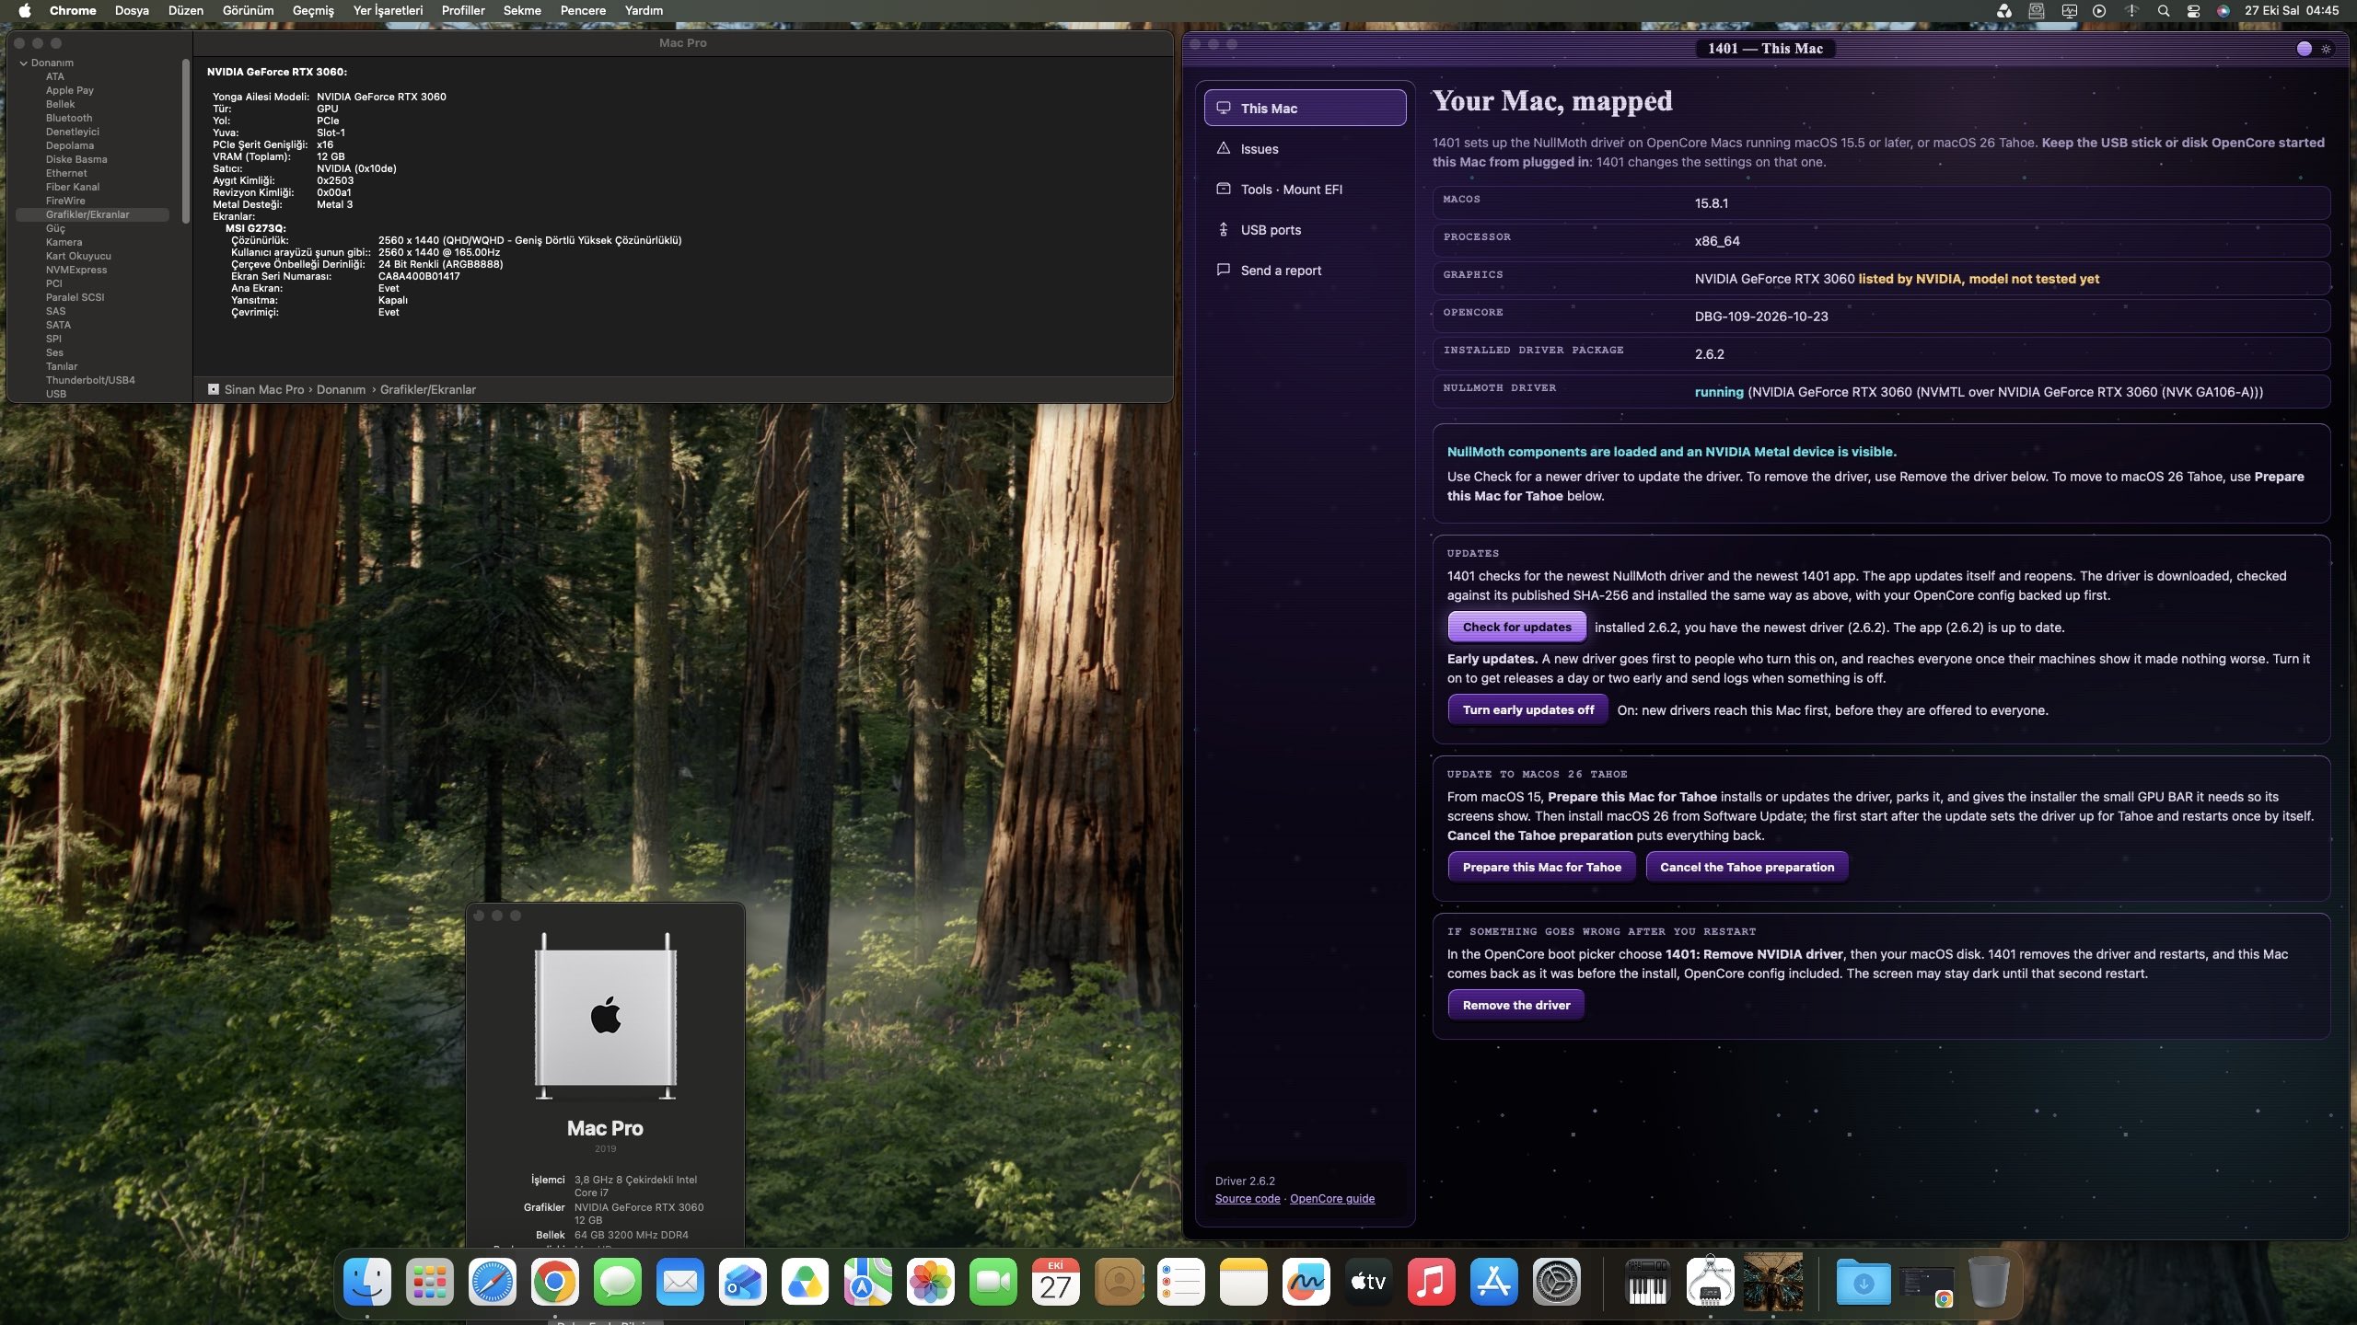Click the System Information sidebar scrollbar
2357x1325 pixels.
click(186, 141)
